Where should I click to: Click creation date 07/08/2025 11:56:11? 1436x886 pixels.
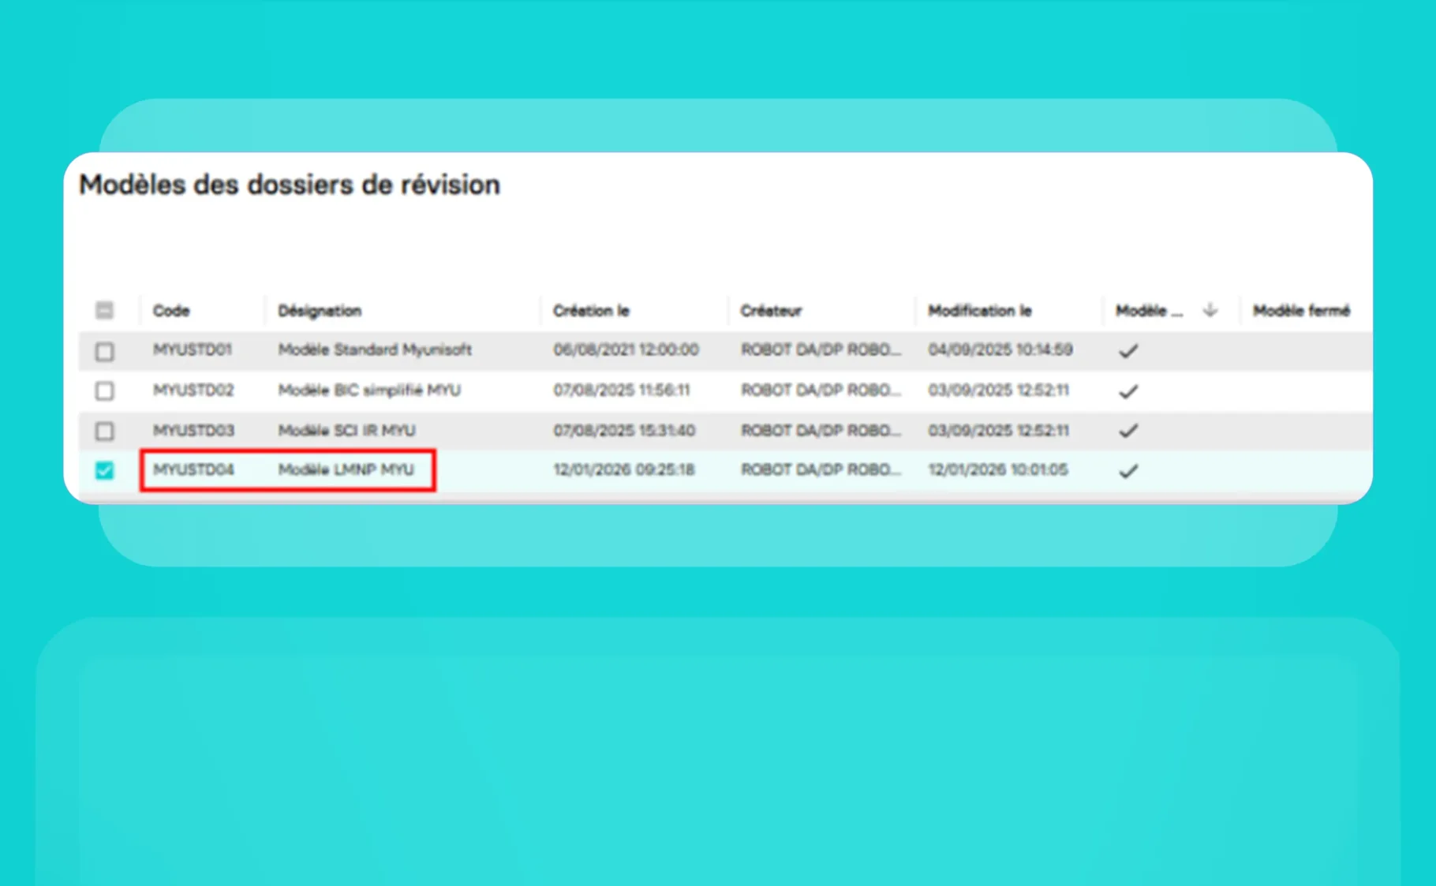click(x=622, y=390)
